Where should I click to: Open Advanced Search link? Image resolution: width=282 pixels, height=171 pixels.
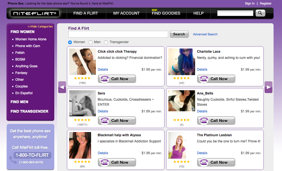(x=205, y=34)
